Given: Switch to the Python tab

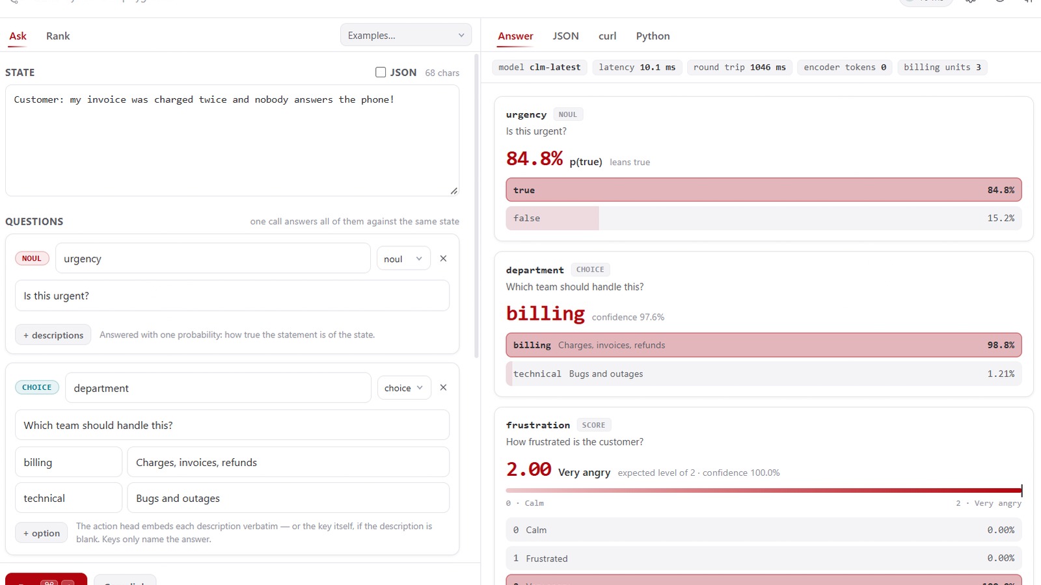Looking at the screenshot, I should (x=653, y=36).
